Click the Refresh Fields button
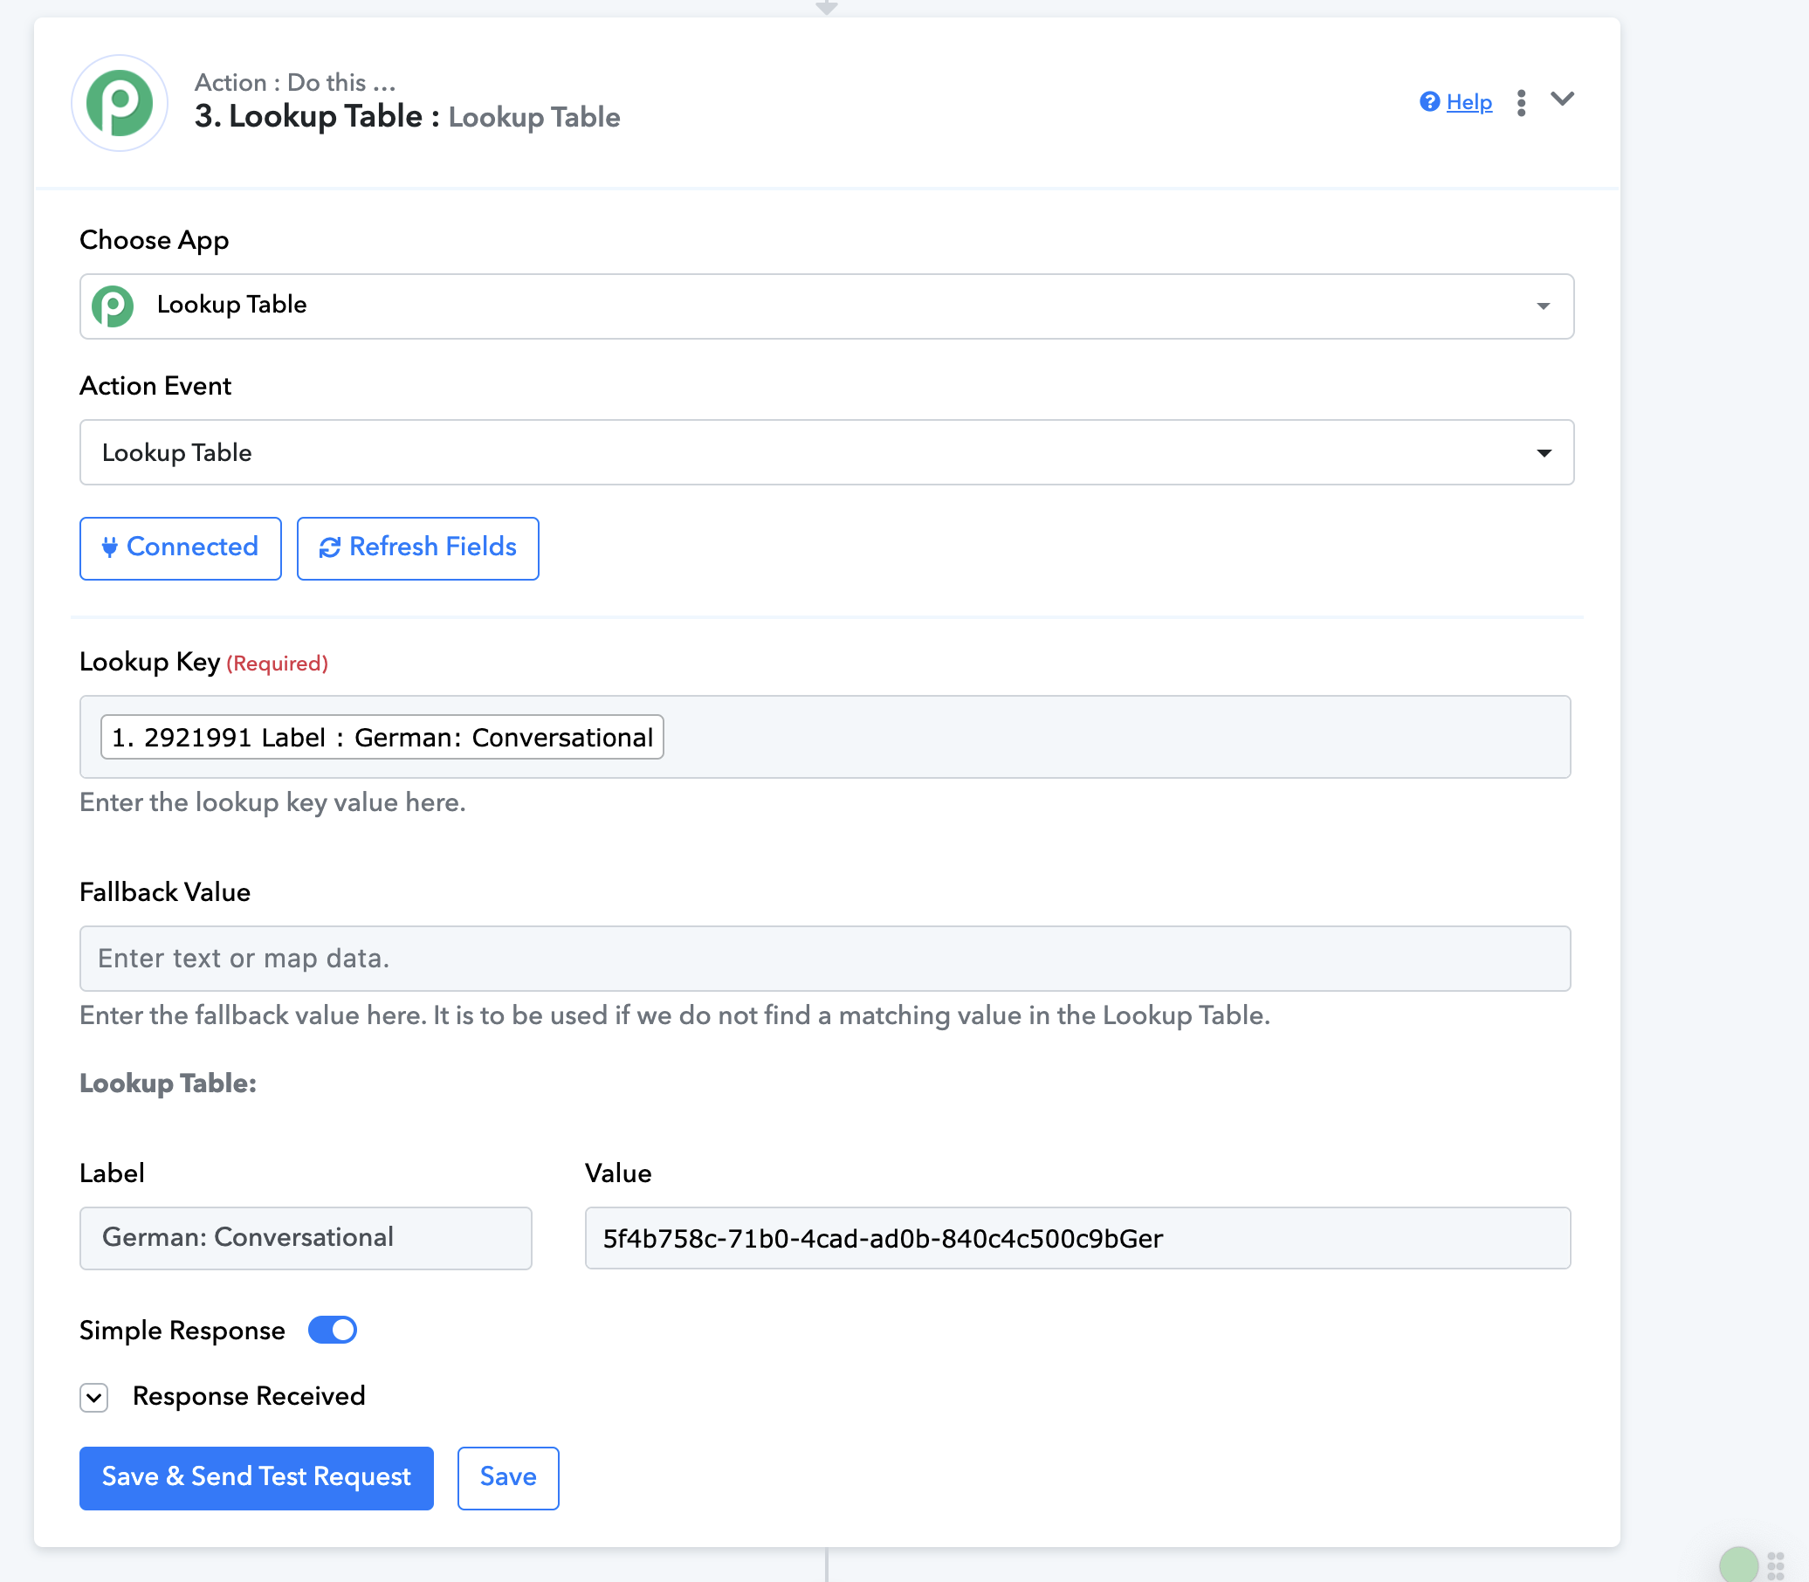Screen dimensions: 1809x1582 (x=417, y=548)
